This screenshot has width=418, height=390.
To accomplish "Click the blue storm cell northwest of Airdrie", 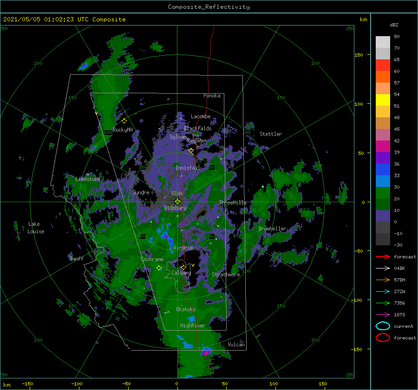I will [166, 235].
